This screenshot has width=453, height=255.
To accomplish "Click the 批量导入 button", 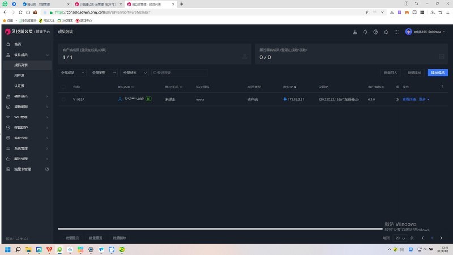I will (390, 73).
